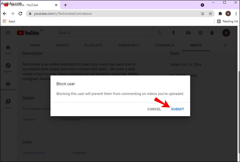
Task: Click the 'Joined Oct 16, 2006' text
Action: coord(185,64)
